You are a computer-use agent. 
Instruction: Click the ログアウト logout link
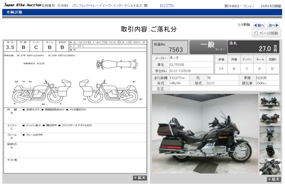click(x=167, y=6)
